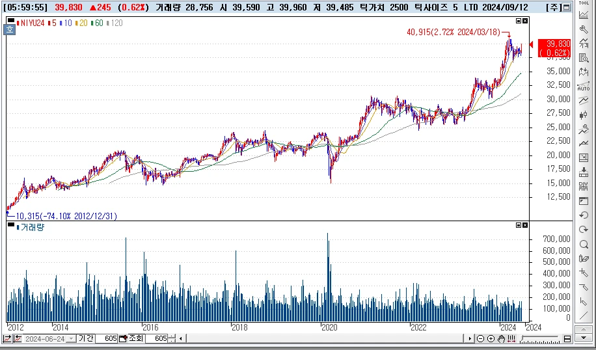Click the 기간 period label button

86,338
